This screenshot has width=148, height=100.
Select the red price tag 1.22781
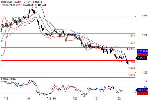[x=142, y=54]
